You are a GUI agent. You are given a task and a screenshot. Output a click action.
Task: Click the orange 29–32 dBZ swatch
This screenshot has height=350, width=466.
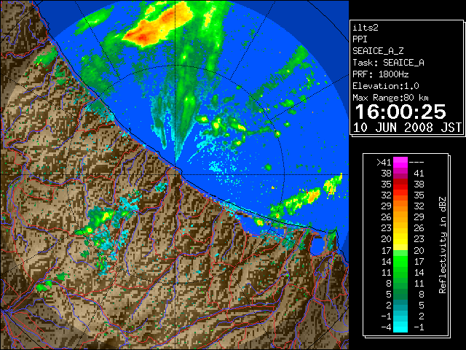pyautogui.click(x=400, y=206)
